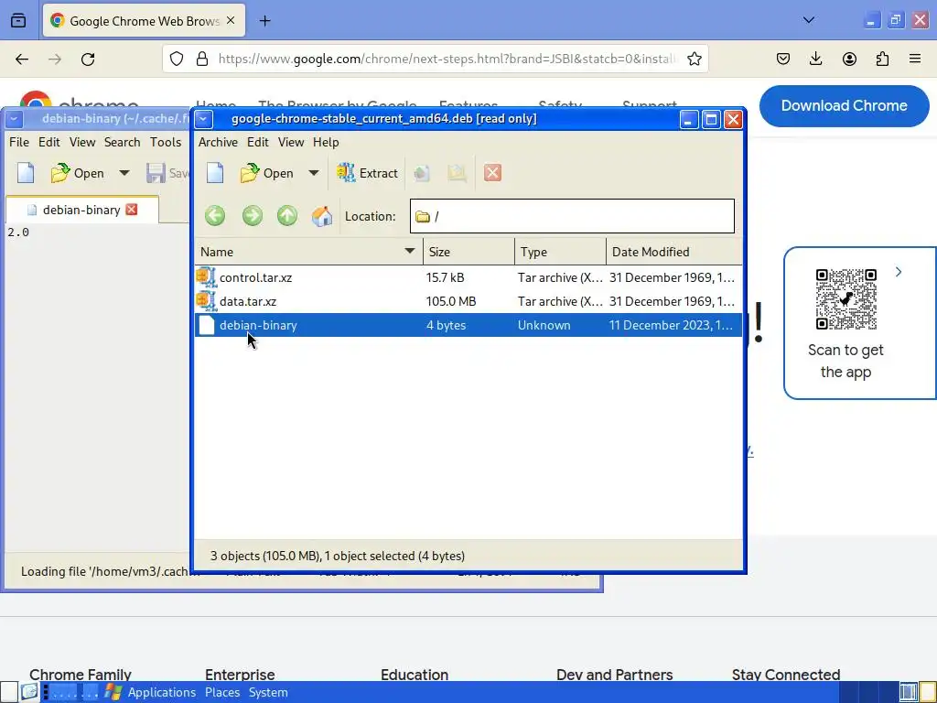Open the text editor window menu button
The image size is (937, 703).
click(15, 119)
